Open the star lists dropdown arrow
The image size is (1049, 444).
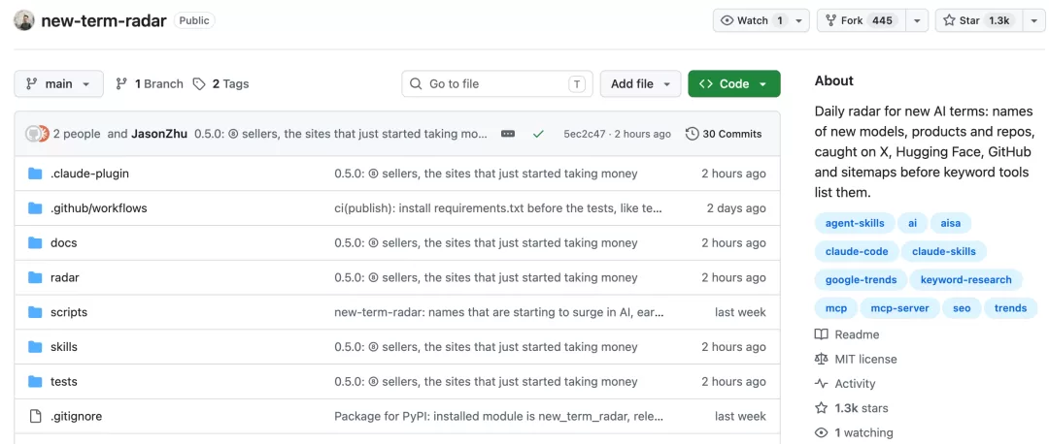pyautogui.click(x=1034, y=20)
